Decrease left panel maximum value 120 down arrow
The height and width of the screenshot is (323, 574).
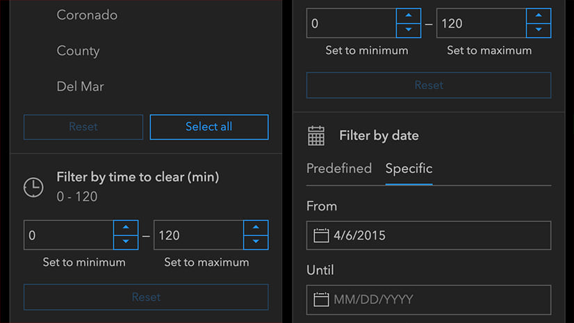256,242
